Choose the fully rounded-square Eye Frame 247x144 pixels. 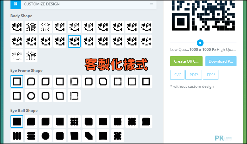[x=45, y=96]
